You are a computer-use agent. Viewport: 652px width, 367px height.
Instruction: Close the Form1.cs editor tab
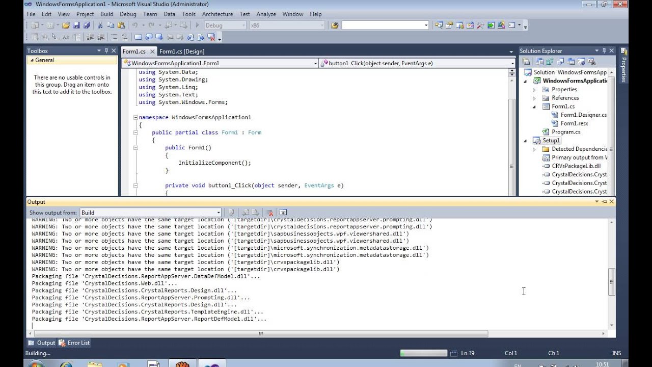[x=152, y=51]
